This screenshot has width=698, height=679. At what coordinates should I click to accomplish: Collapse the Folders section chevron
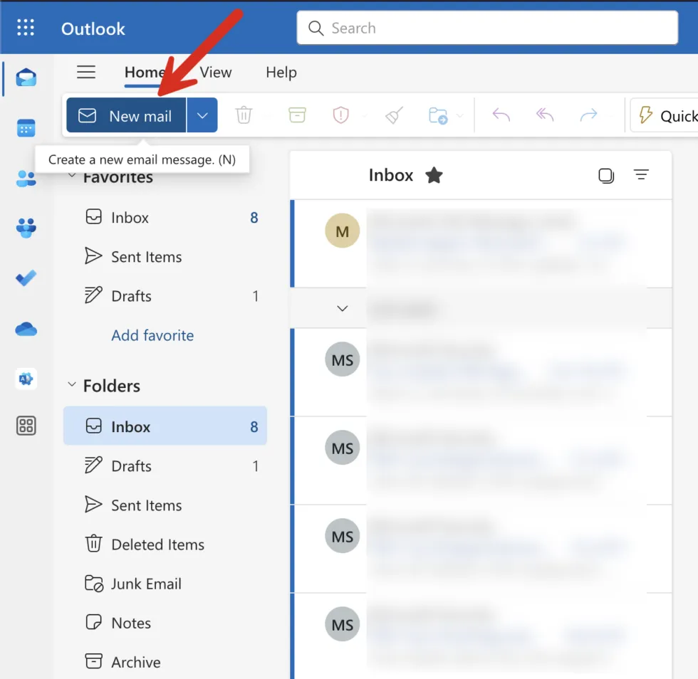tap(72, 384)
